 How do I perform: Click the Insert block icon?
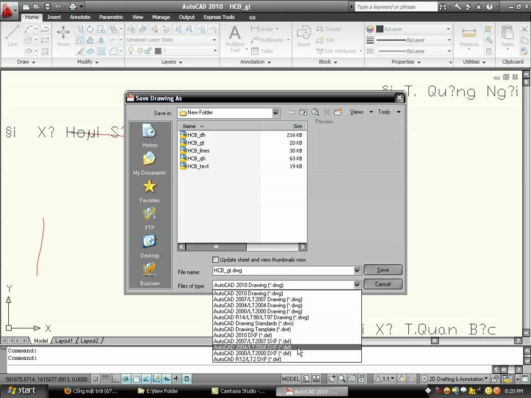(x=304, y=36)
